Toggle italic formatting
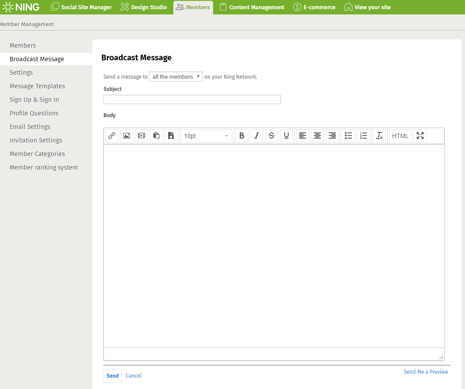The height and width of the screenshot is (389, 465). (257, 135)
